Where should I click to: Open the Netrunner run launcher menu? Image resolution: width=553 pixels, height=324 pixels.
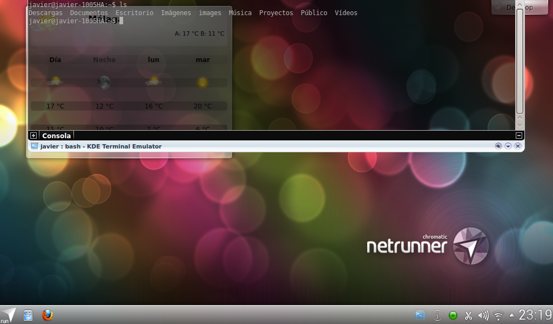(x=8, y=315)
